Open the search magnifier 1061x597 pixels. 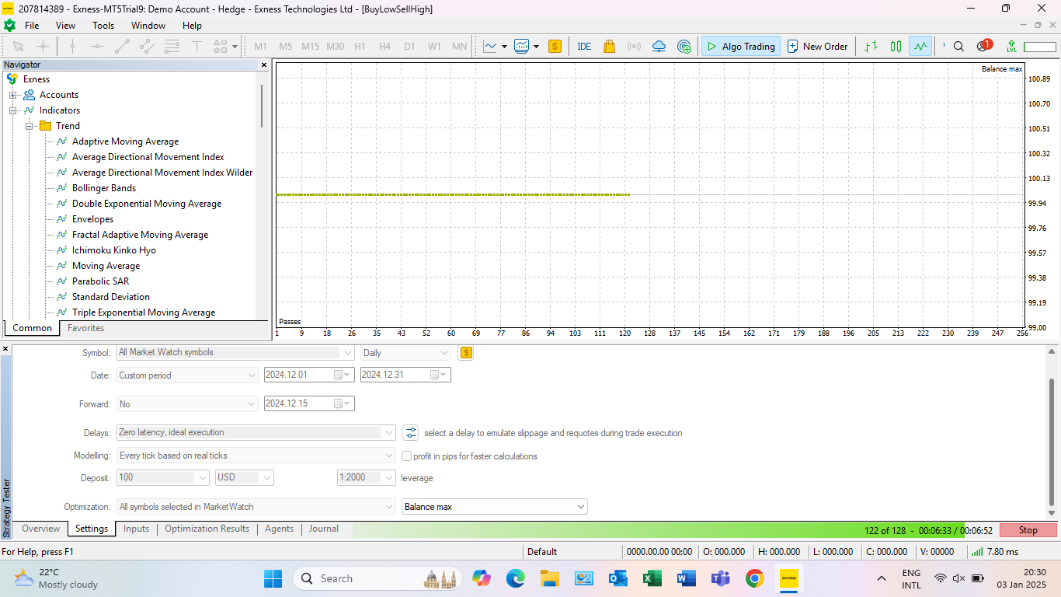958,47
